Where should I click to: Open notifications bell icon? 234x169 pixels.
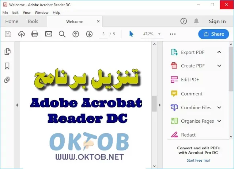click(x=196, y=21)
